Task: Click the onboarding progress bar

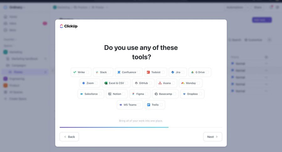Action: 141,127
